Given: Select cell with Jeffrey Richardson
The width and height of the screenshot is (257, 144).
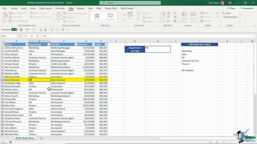Looking at the screenshot, I should (16, 48).
